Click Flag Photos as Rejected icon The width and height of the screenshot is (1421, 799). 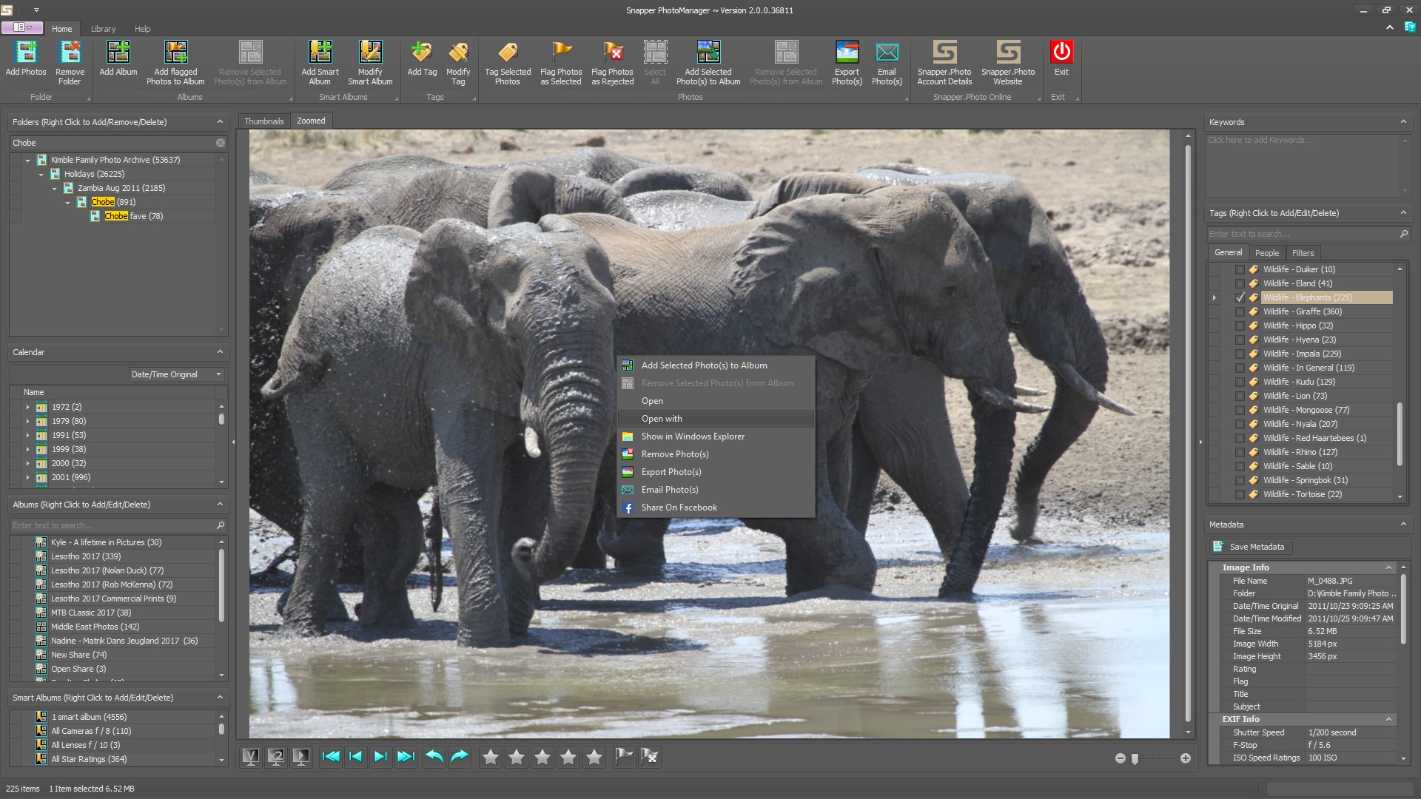(x=612, y=53)
